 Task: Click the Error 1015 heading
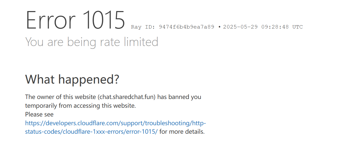point(75,20)
